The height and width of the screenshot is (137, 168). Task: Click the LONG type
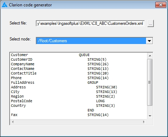(100, 101)
